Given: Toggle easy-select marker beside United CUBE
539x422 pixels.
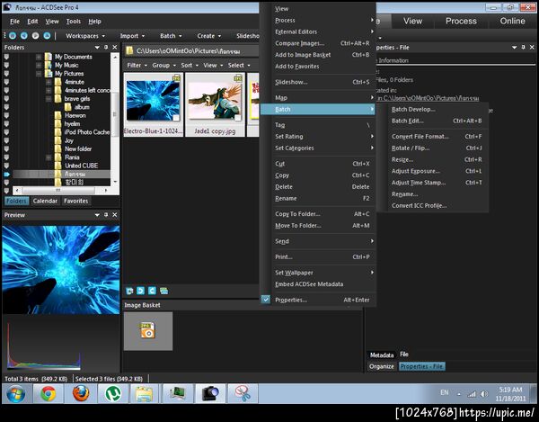Looking at the screenshot, I should pos(6,166).
